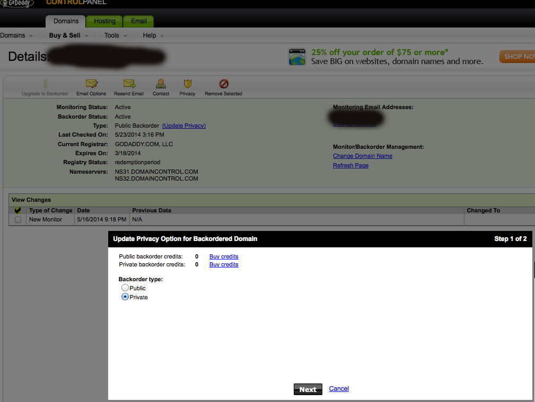Click the 5/23/2014 3:16 PM last checked value
This screenshot has width=535, height=402.
pos(139,135)
